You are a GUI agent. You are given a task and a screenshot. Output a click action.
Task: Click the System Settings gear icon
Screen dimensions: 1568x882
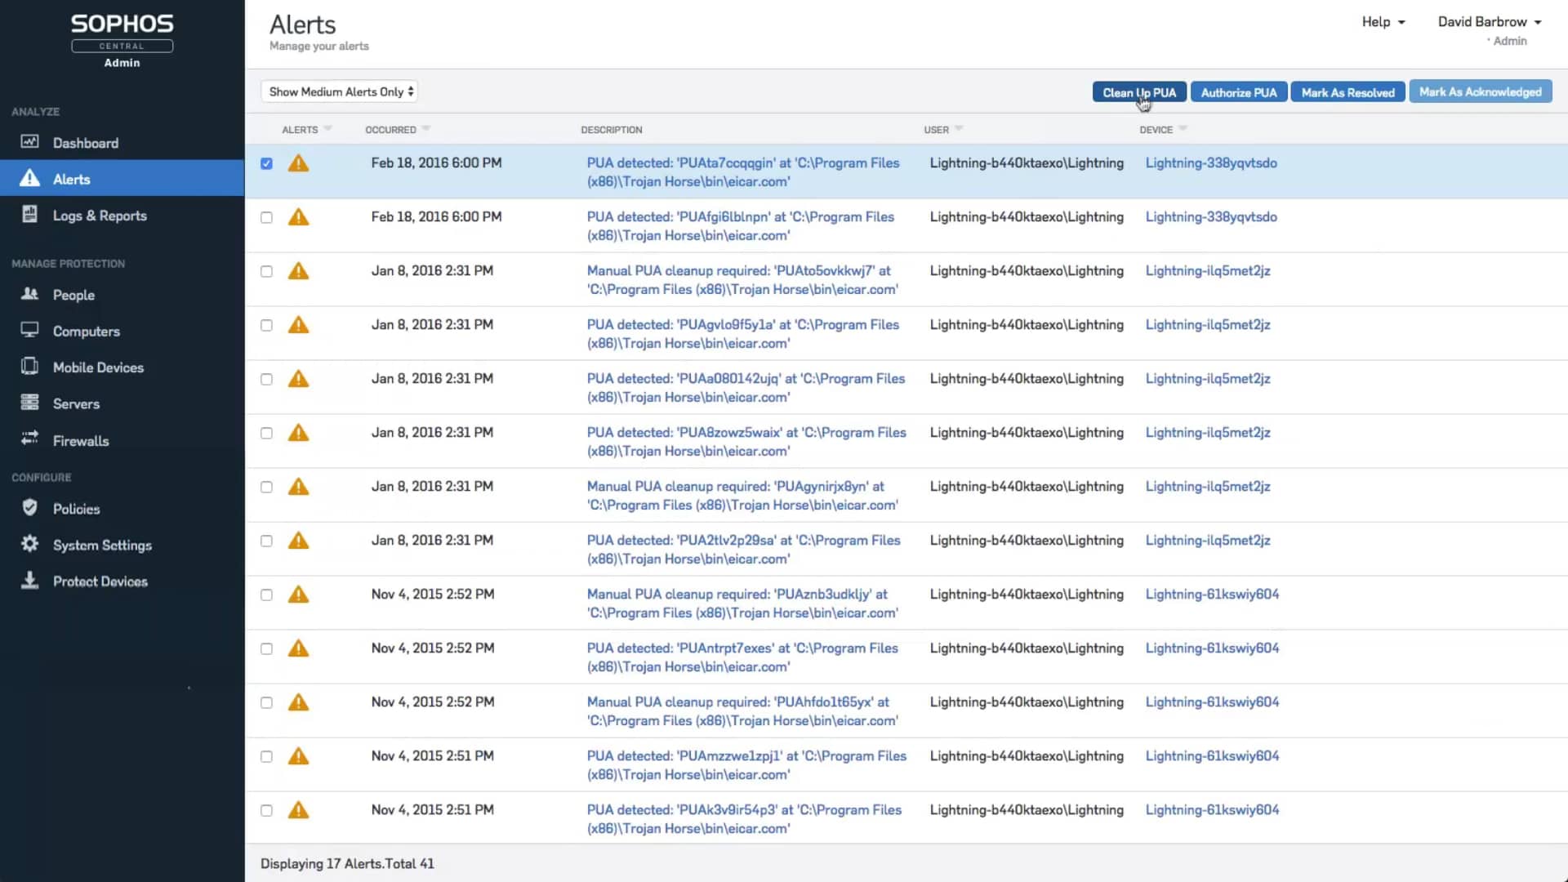(29, 544)
